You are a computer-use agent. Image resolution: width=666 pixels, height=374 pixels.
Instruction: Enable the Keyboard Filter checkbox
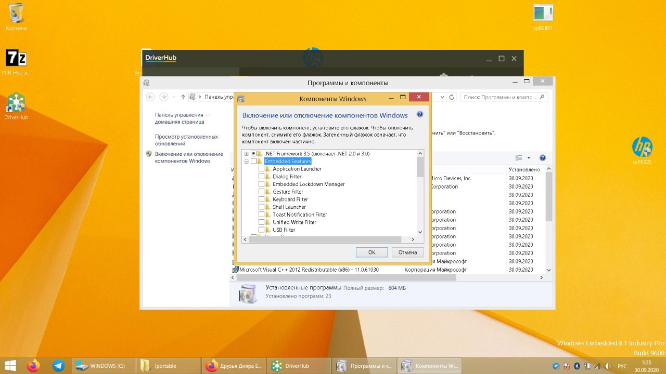tap(261, 199)
